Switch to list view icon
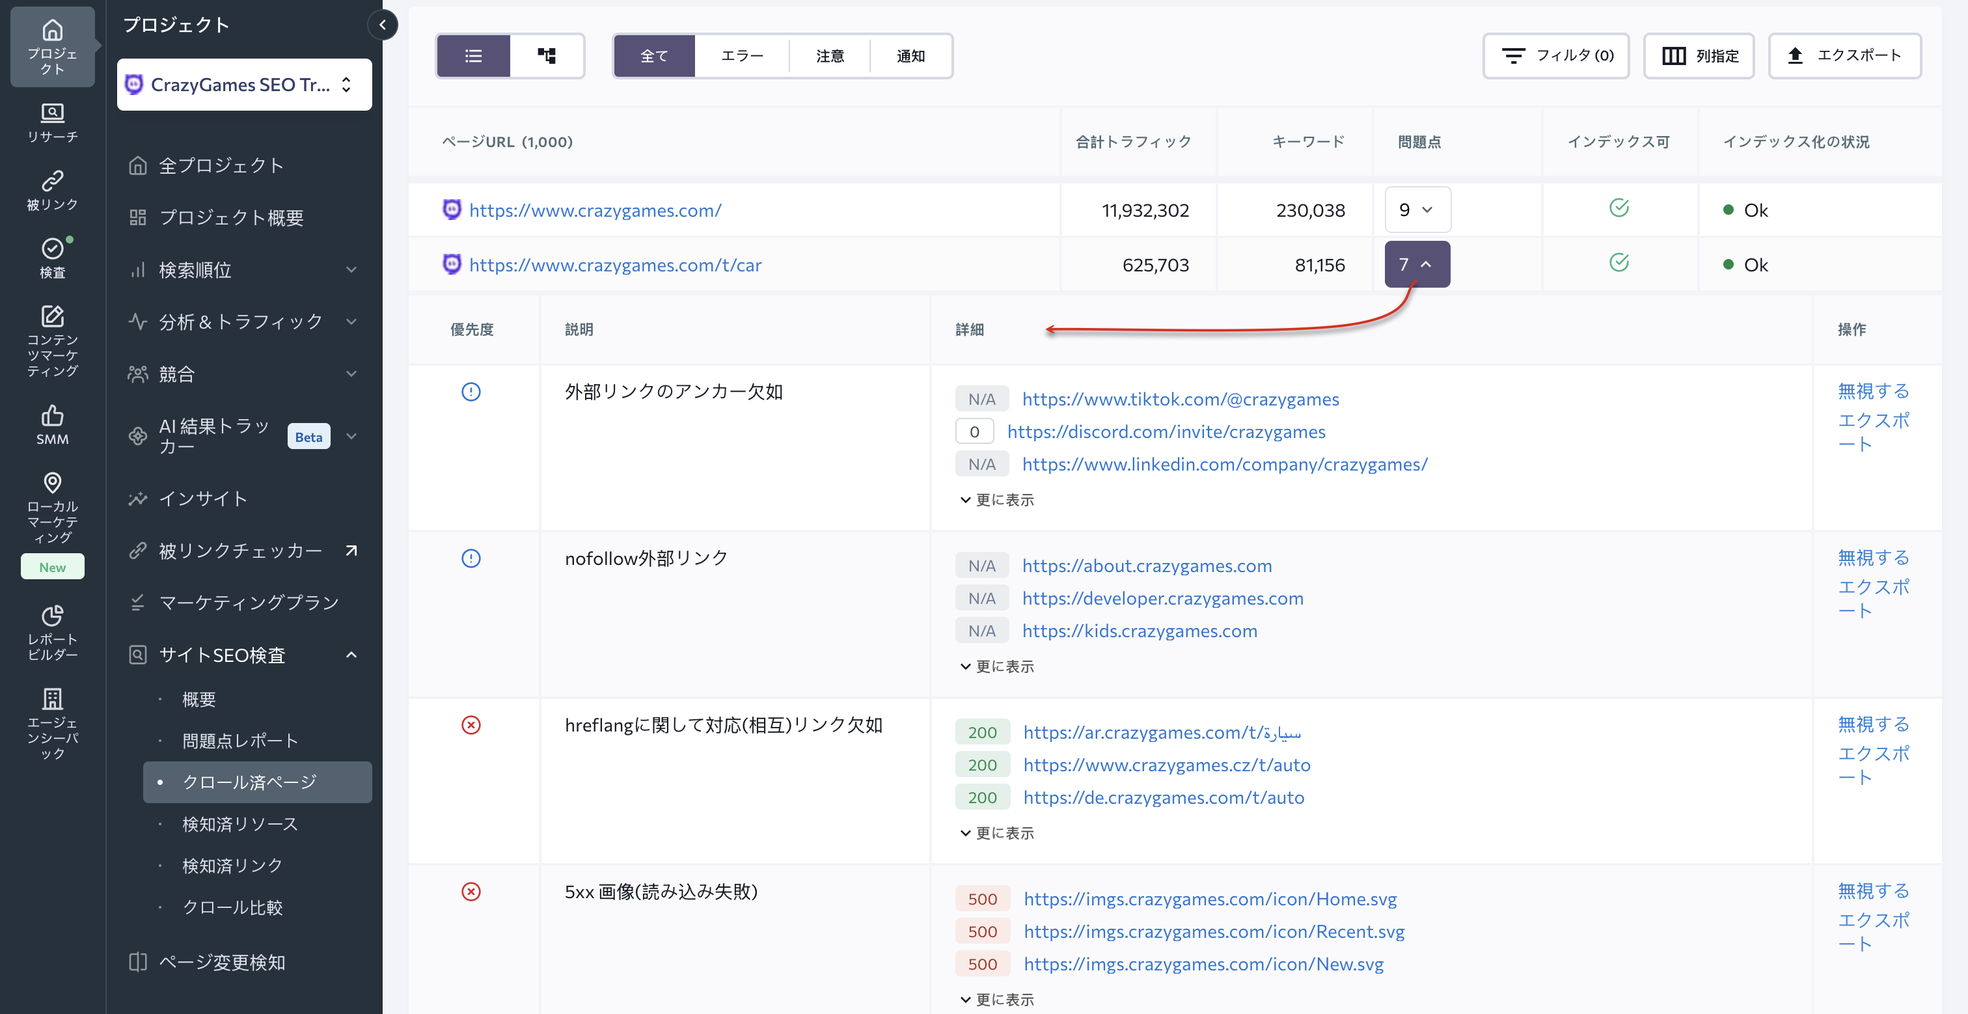The image size is (1968, 1014). coord(473,56)
